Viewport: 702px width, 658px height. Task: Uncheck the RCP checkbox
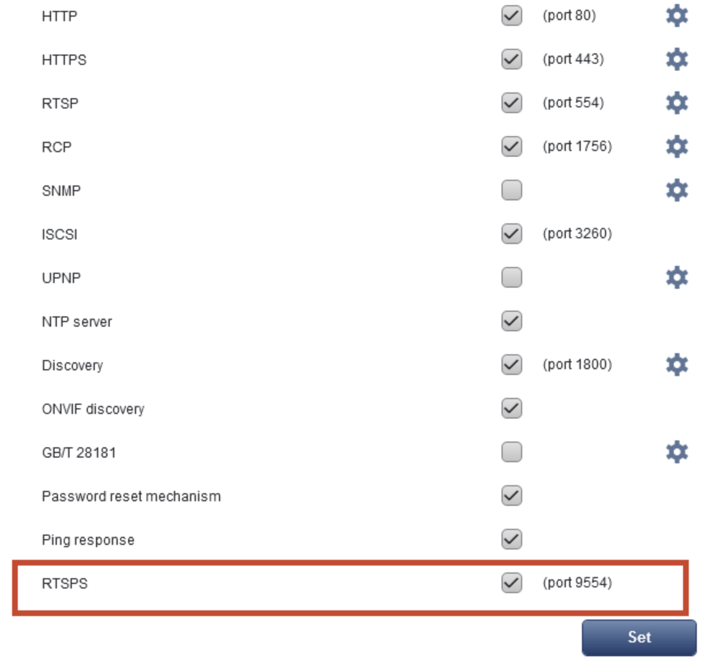(x=510, y=146)
